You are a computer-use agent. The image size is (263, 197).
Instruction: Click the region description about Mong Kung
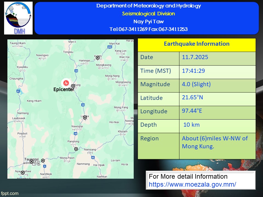coord(215,142)
